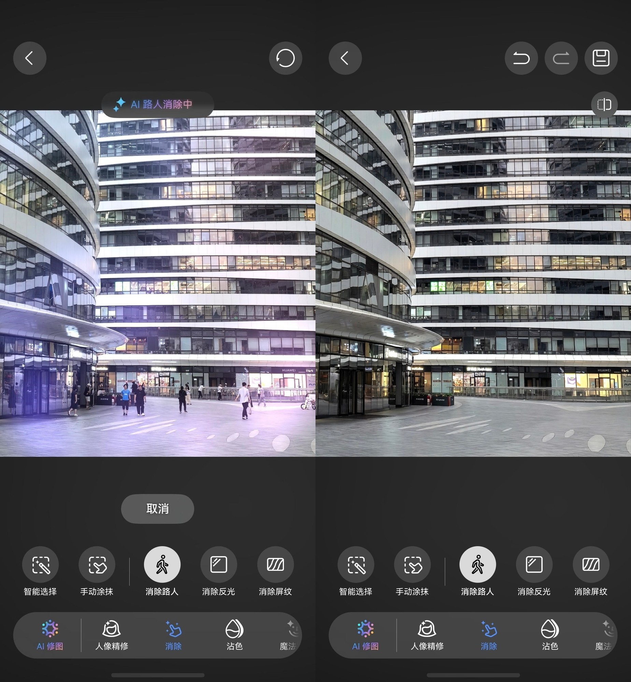The width and height of the screenshot is (631, 682).
Task: Tap 消除路人 icon on right screen
Action: [x=478, y=565]
